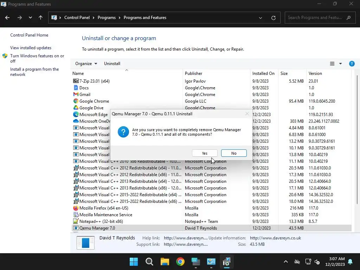Expand the chevron after Programs breadcrumb

[120, 18]
